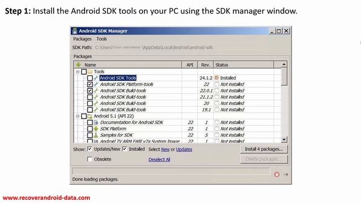This screenshot has height=203, width=361.
Task: Click the Samples for SDK flask icon
Action: coord(96,135)
